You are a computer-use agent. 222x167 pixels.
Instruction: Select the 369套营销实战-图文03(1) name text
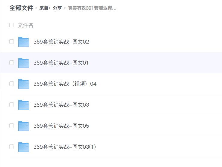coord(65,147)
